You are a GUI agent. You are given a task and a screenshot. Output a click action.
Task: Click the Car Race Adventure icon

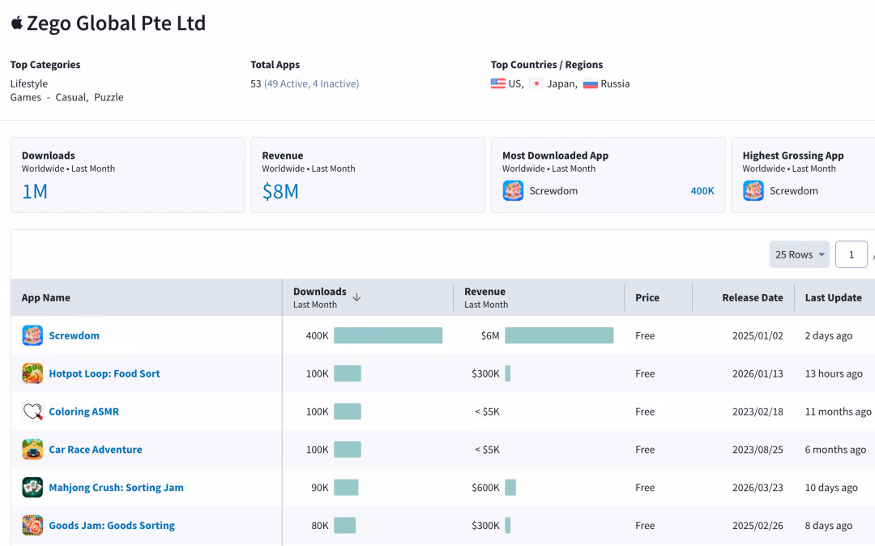(32, 450)
